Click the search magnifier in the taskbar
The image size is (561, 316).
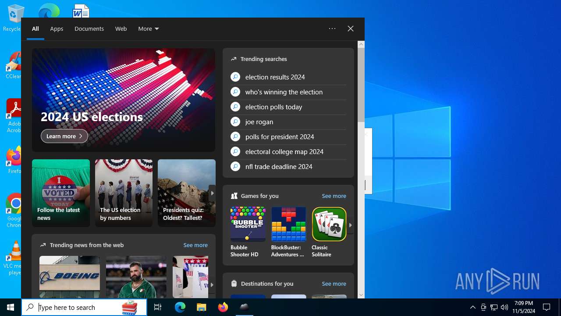click(30, 307)
